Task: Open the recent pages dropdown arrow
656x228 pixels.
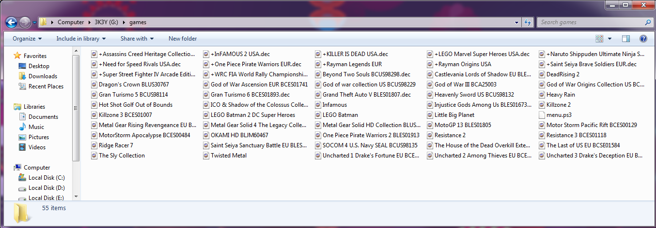Action: 34,23
